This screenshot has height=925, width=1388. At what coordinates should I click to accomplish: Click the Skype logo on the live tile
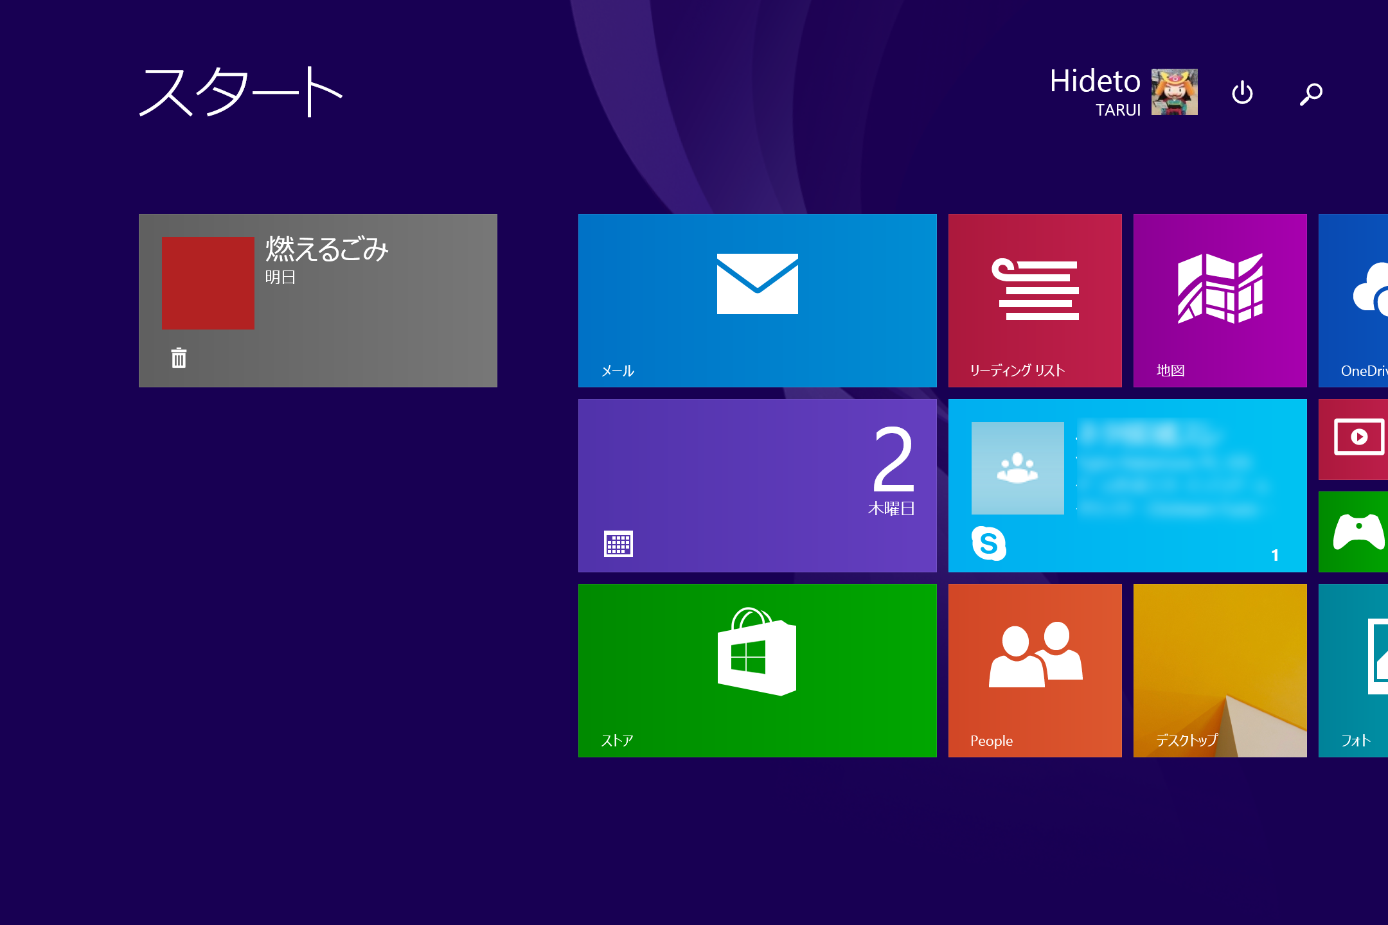(988, 543)
